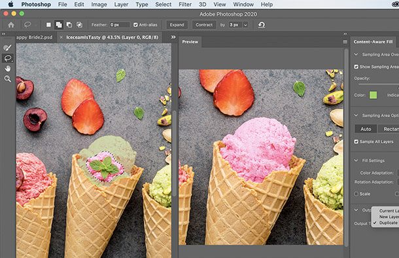Collapse the Fill Settings section
This screenshot has width=399, height=258.
point(356,160)
